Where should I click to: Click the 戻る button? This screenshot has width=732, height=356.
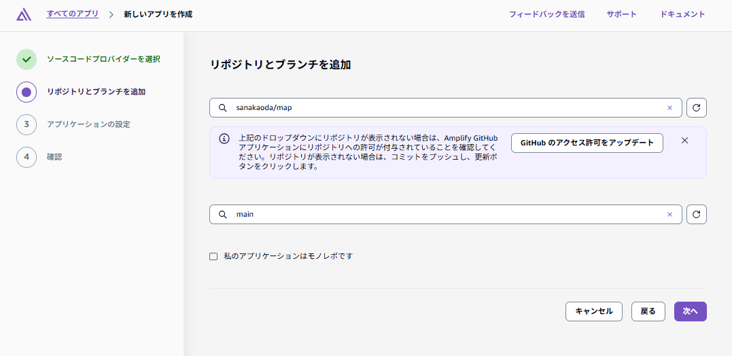(648, 311)
